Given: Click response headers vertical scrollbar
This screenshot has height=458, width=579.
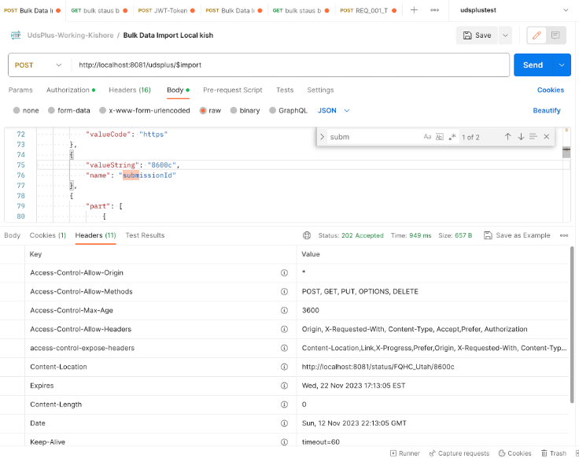Looking at the screenshot, I should tap(572, 325).
